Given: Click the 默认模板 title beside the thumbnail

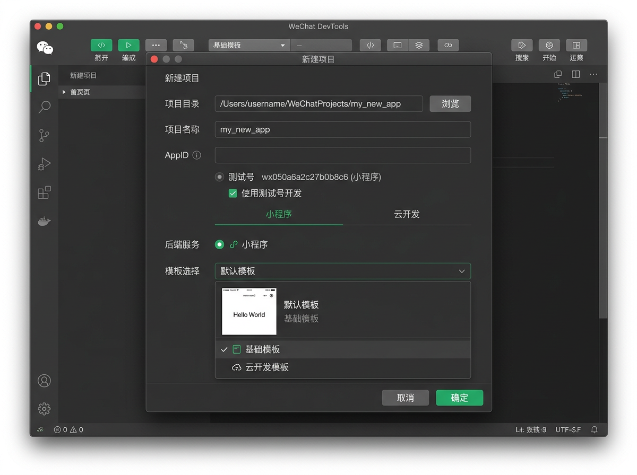Looking at the screenshot, I should (302, 305).
